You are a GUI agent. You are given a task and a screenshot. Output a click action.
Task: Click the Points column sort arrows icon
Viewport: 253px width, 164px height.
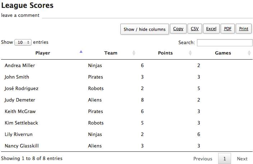[190, 53]
